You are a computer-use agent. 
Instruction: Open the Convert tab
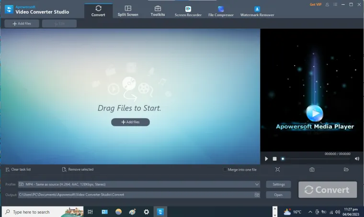pos(98,11)
